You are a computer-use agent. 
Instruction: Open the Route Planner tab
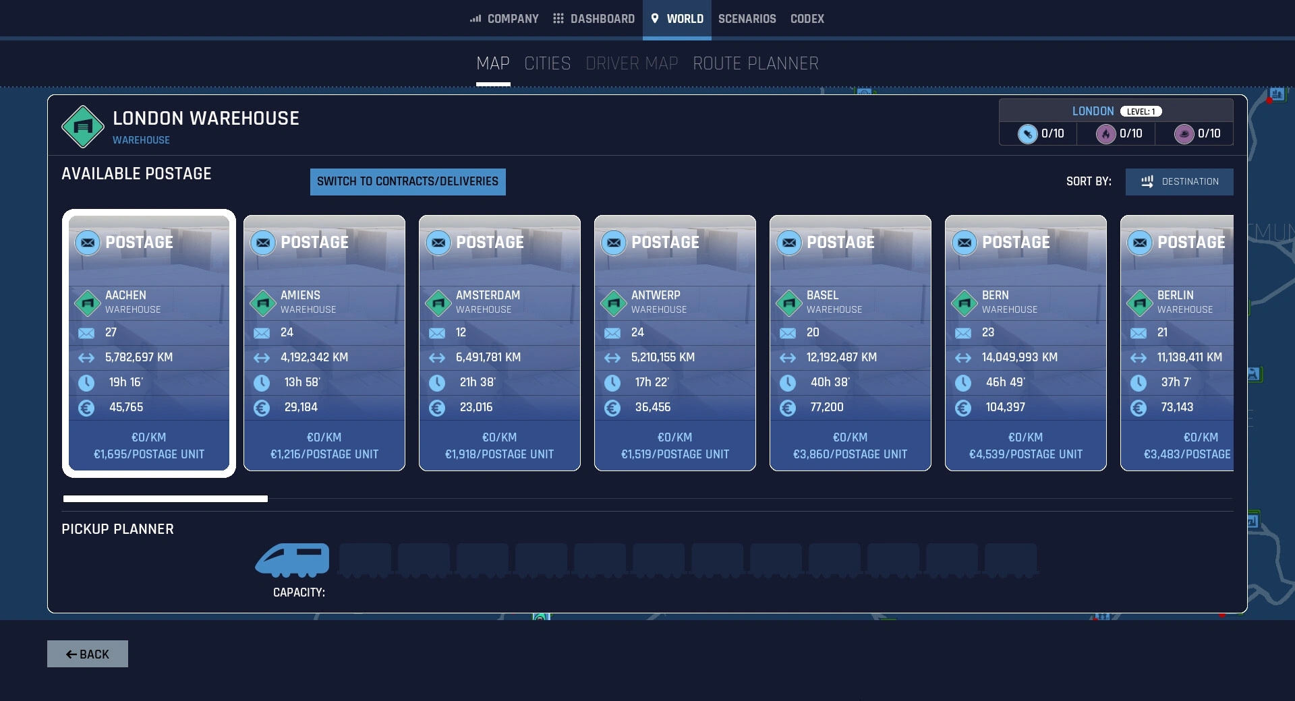(755, 64)
